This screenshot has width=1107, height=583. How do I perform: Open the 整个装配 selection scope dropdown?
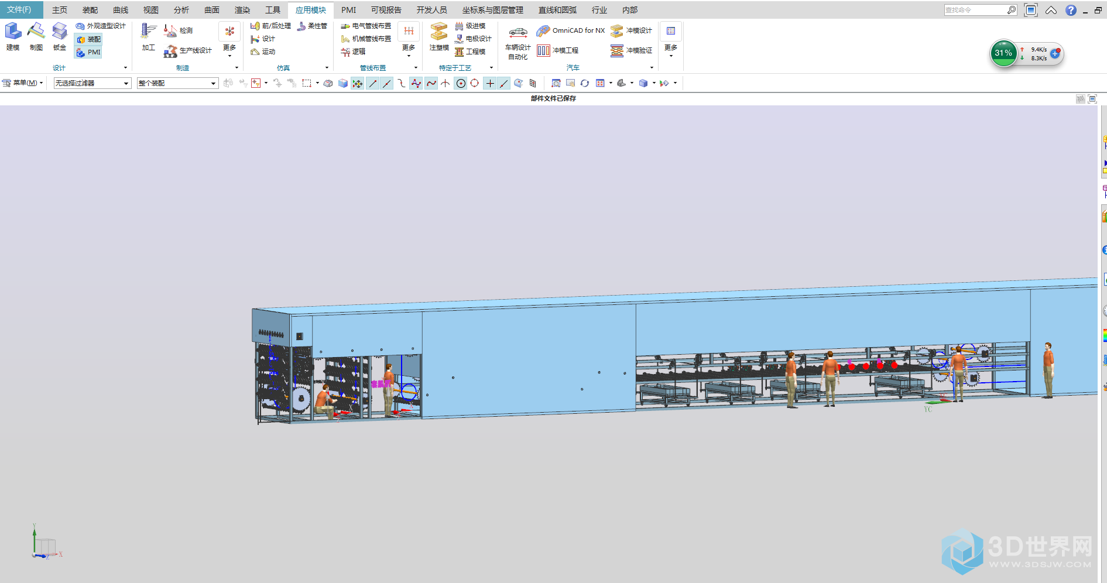pos(177,83)
